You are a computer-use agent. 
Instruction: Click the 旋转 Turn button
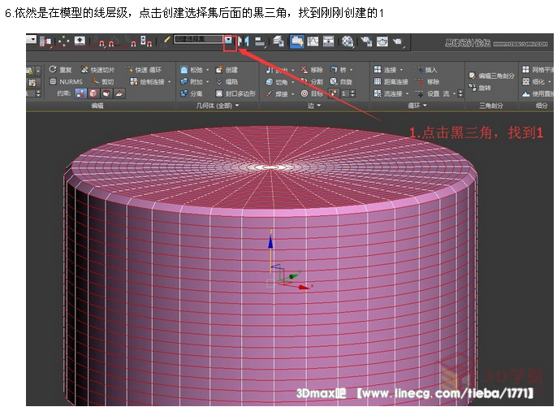point(479,88)
